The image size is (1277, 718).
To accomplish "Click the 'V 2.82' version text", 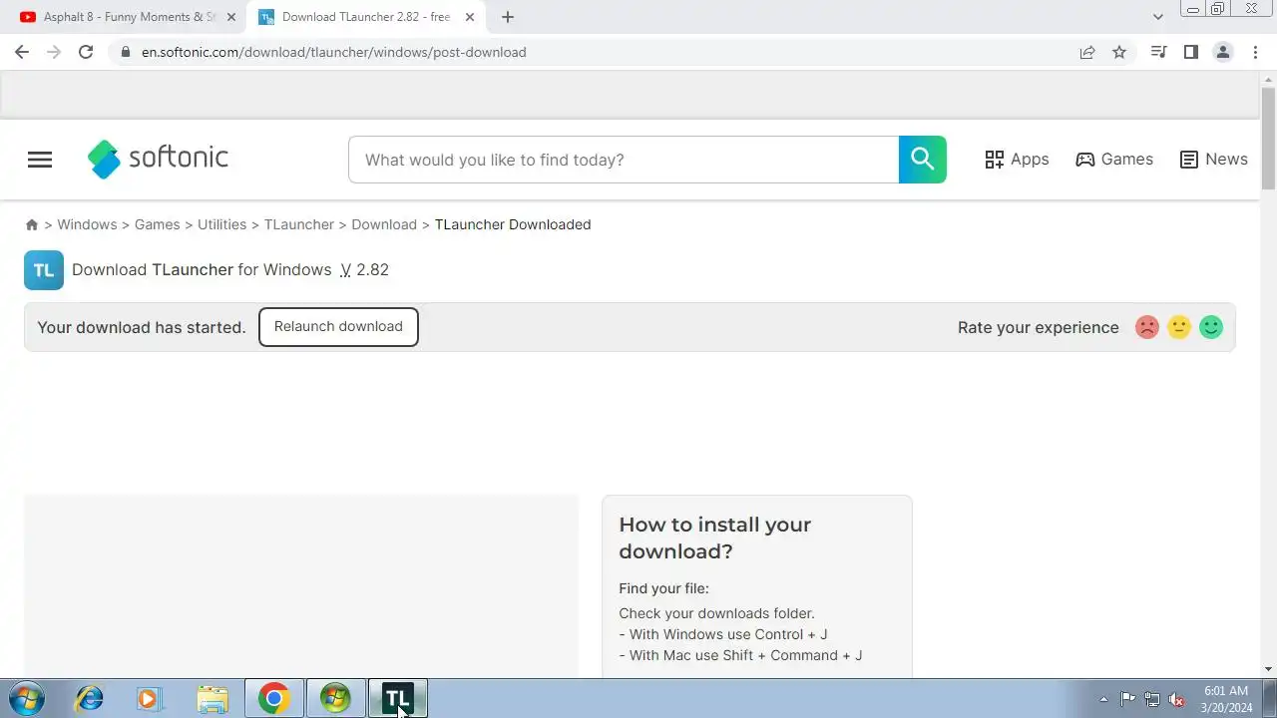I will pyautogui.click(x=364, y=270).
